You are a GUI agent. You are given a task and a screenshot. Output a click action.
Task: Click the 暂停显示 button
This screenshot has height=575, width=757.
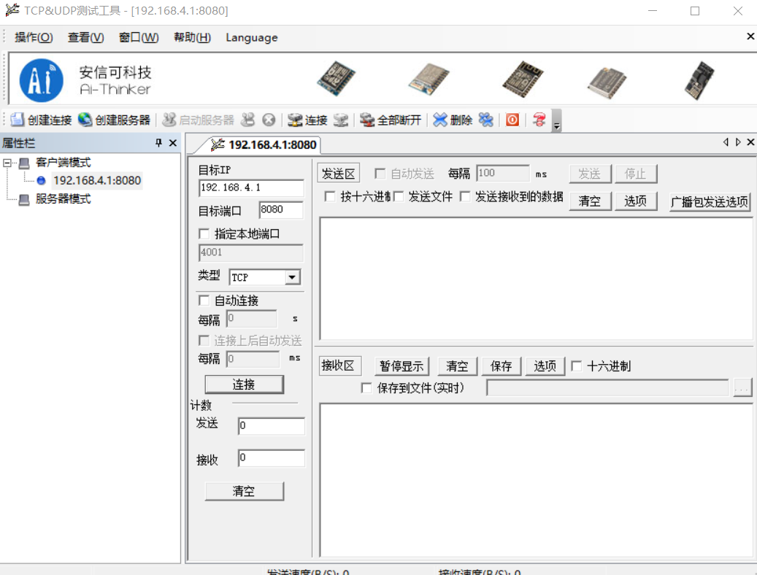coord(401,366)
